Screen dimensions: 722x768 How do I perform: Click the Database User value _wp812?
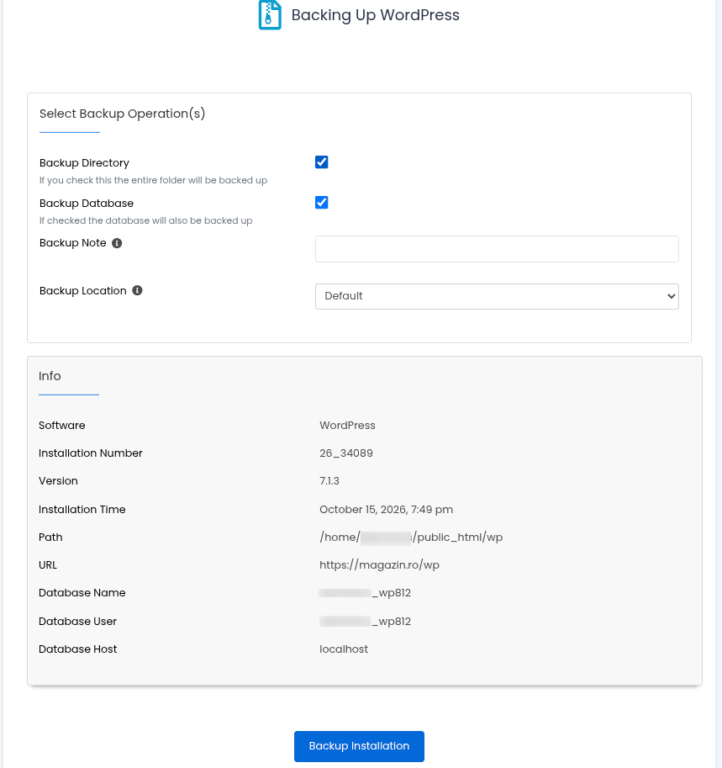click(x=365, y=621)
